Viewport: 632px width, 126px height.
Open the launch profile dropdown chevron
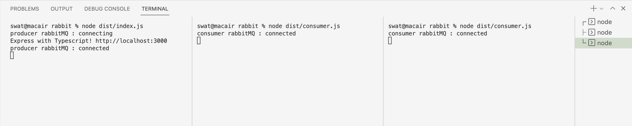pyautogui.click(x=602, y=9)
